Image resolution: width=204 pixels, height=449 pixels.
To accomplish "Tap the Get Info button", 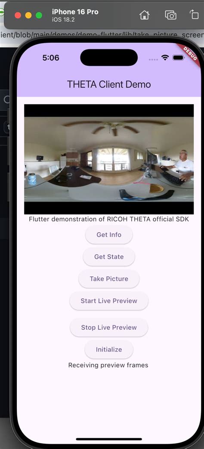I will pyautogui.click(x=109, y=234).
